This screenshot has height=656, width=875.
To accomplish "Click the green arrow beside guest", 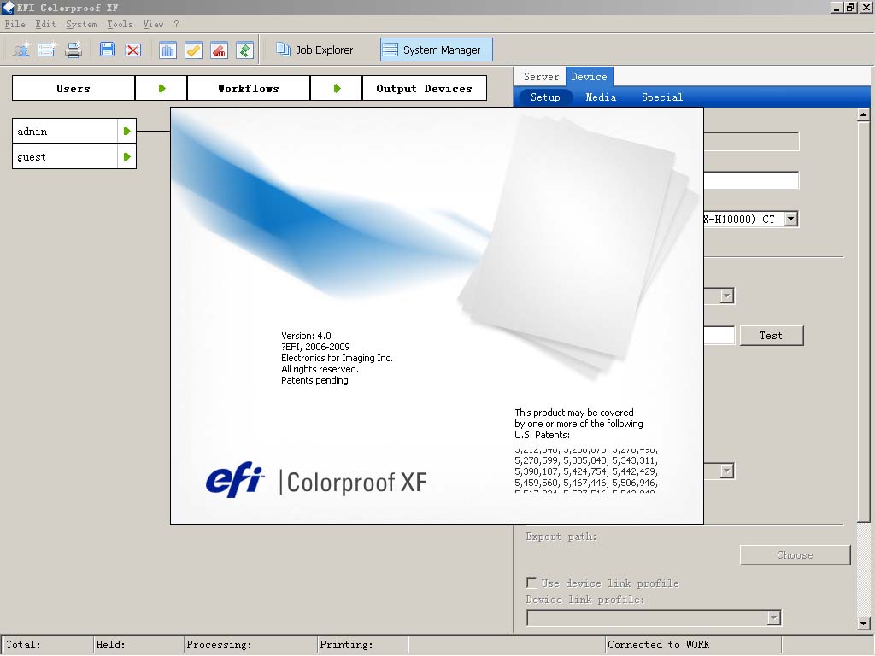I will pyautogui.click(x=126, y=157).
